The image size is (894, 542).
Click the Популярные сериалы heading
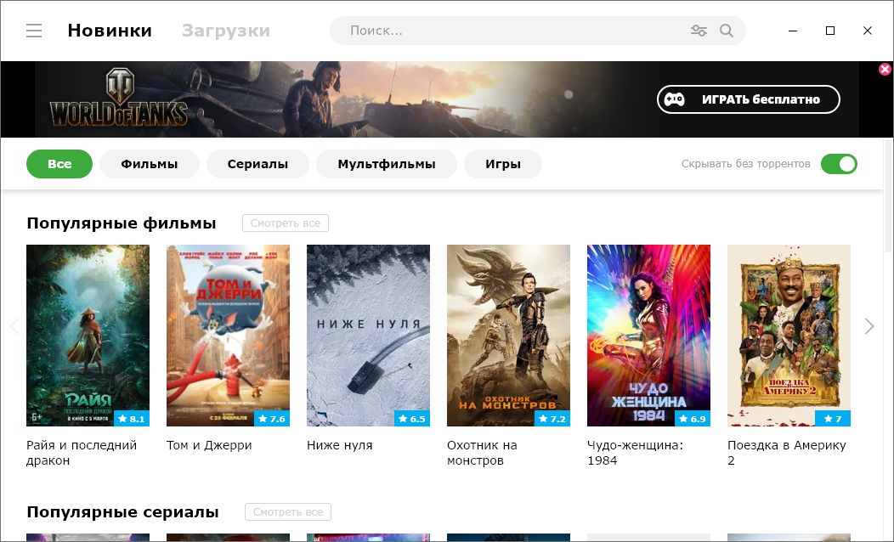122,511
